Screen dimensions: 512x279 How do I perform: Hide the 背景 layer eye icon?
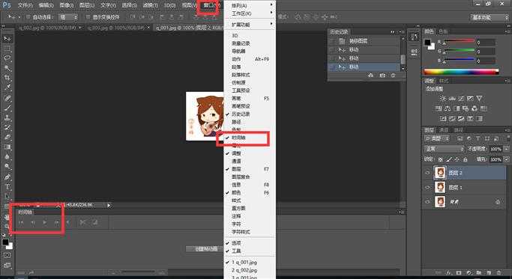427,202
